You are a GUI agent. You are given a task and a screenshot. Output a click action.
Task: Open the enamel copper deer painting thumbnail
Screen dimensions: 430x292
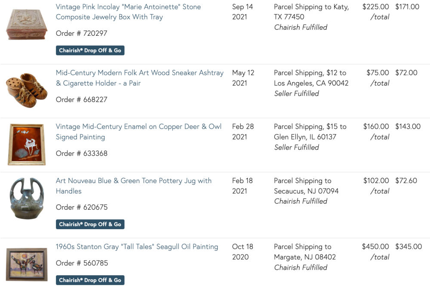[27, 144]
